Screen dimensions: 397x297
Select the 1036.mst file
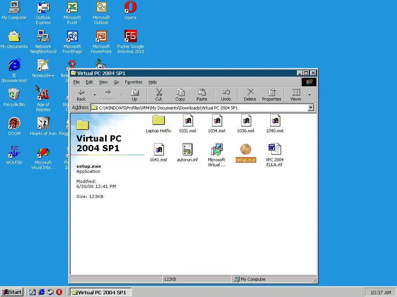246,123
